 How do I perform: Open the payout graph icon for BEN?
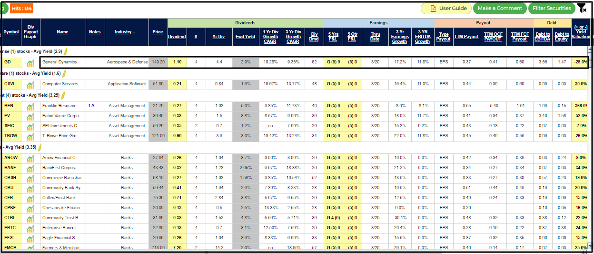(x=31, y=106)
